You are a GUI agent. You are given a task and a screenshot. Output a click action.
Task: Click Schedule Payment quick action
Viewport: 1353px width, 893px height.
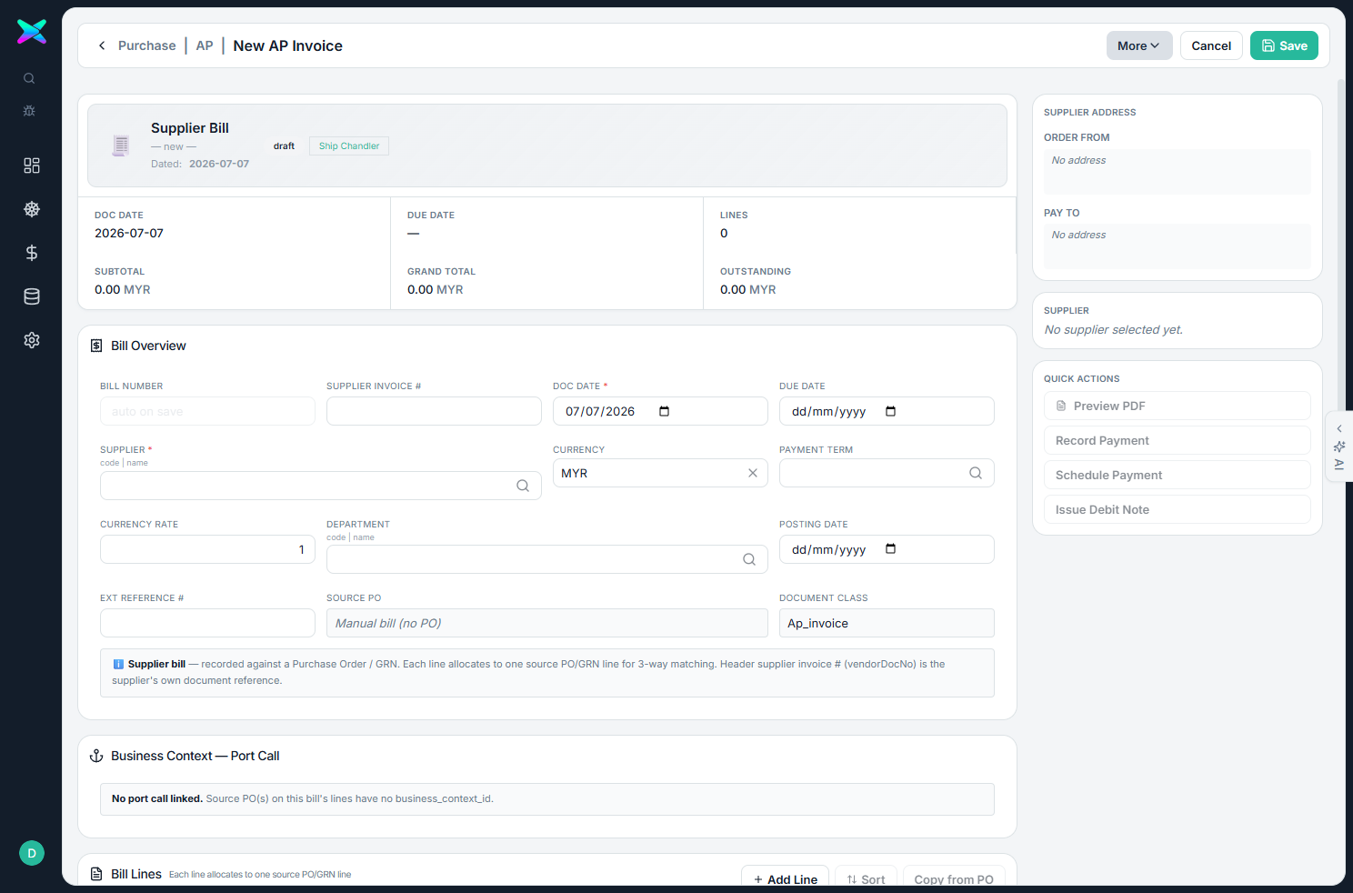pos(1178,475)
